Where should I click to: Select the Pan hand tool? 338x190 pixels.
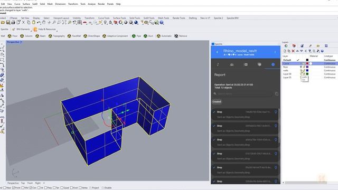44,22
